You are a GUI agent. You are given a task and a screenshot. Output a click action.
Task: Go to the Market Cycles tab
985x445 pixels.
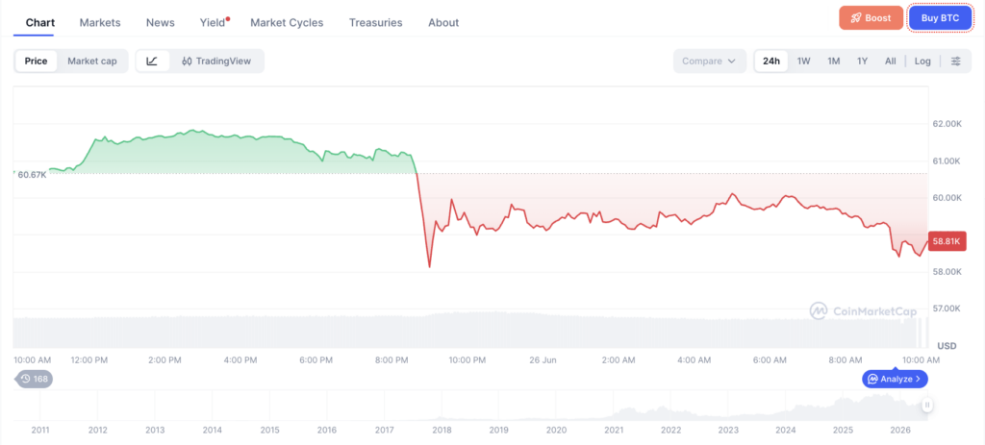[x=287, y=23]
